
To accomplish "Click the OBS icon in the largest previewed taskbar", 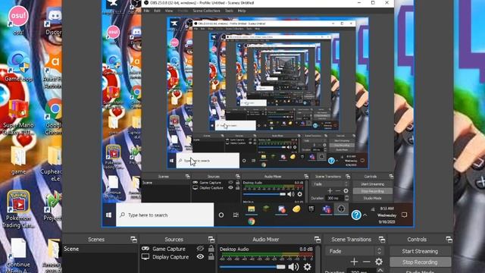I will (341, 209).
